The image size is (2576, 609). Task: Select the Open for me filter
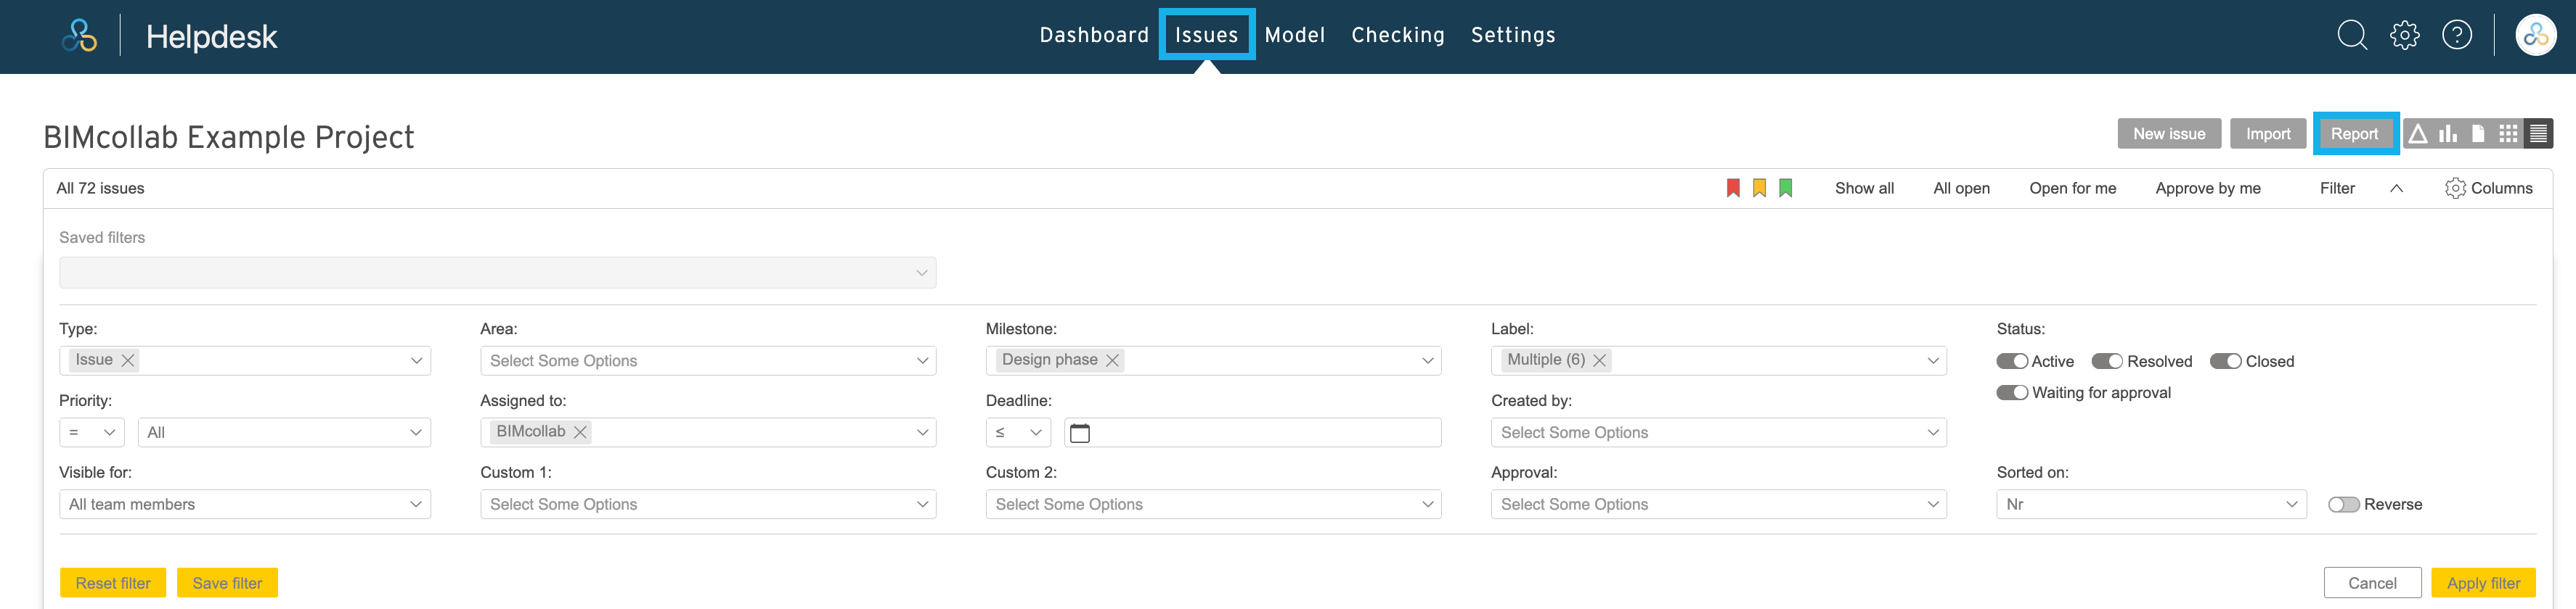point(2072,188)
